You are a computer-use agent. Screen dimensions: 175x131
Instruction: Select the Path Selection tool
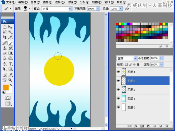5,69
